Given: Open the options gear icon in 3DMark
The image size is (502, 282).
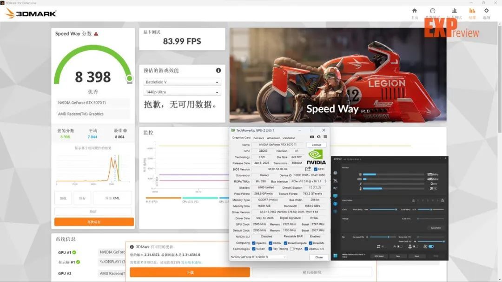Looking at the screenshot, I should click(x=486, y=11).
